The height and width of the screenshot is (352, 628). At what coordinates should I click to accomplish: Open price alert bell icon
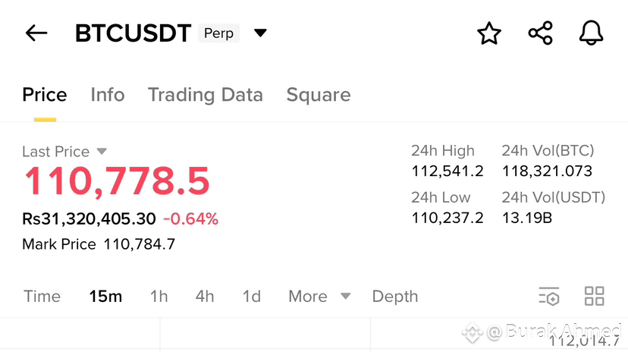coord(591,33)
